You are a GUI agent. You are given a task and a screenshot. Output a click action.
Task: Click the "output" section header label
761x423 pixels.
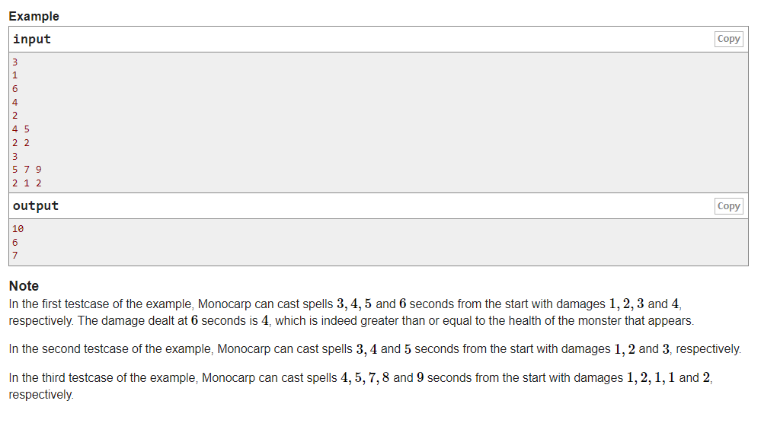35,206
